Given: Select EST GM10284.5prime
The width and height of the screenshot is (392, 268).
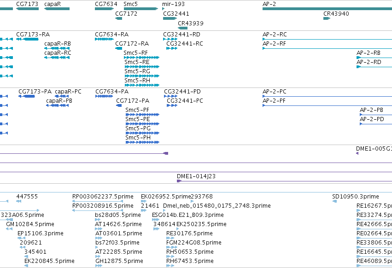Looking at the screenshot, I should tap(9, 229).
